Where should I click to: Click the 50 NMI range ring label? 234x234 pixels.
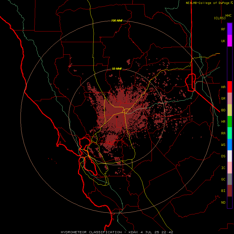click(117, 69)
